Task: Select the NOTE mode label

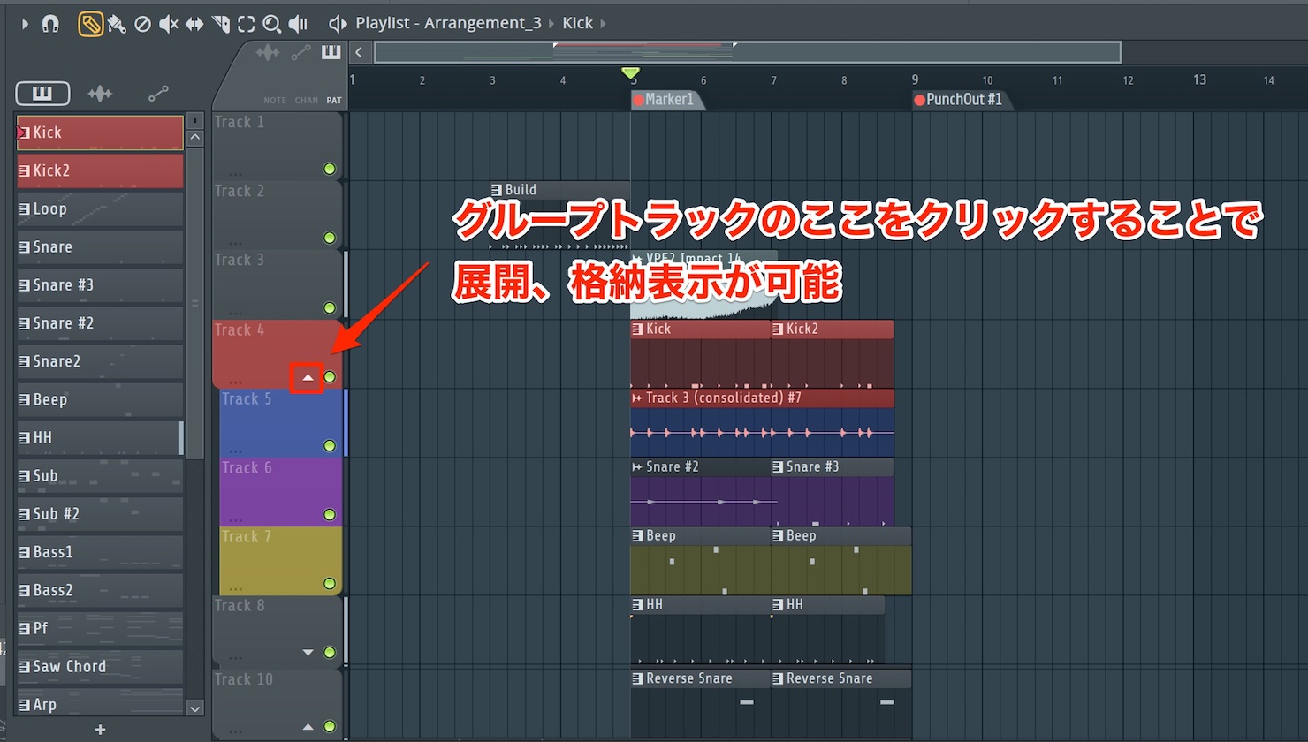Action: pos(275,101)
